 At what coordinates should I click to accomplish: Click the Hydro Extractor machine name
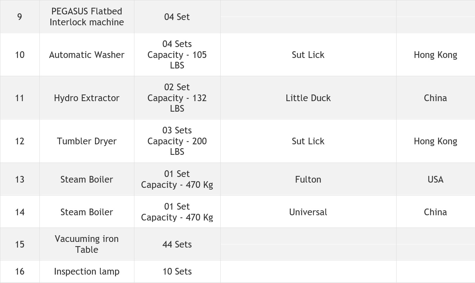point(87,98)
